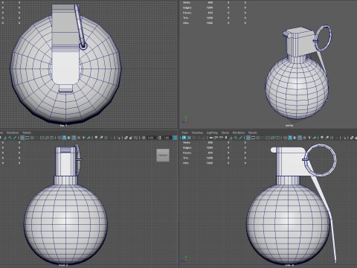Open Lighting menu in side view panel
357x268 pixels.
click(212, 133)
